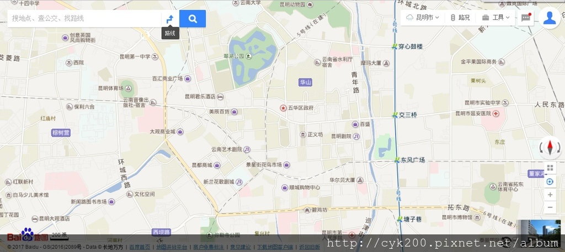Click the 西坝路 road label

click(x=161, y=232)
